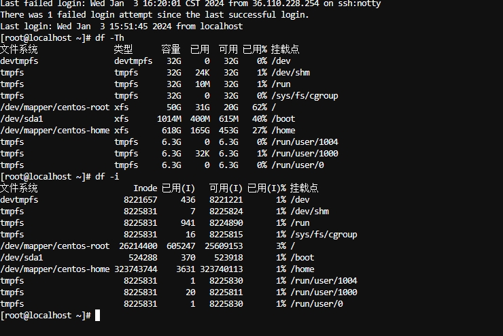
Task: Click the 323743744 inode count for centos-home
Action: pyautogui.click(x=136, y=269)
